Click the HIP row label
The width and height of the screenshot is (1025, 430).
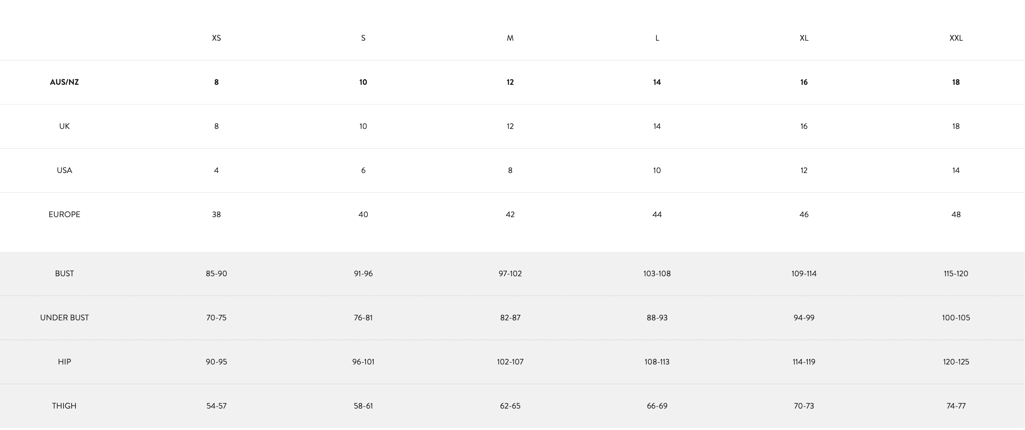[x=64, y=362]
